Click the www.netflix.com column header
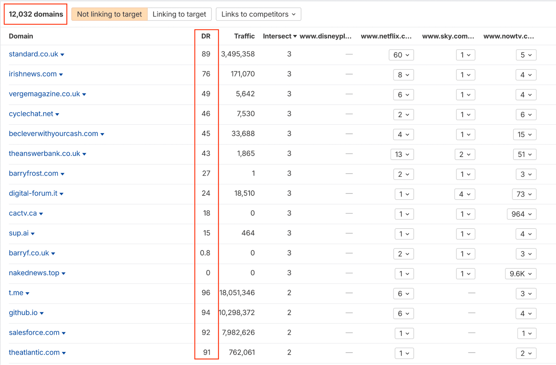The height and width of the screenshot is (365, 556). click(x=386, y=36)
